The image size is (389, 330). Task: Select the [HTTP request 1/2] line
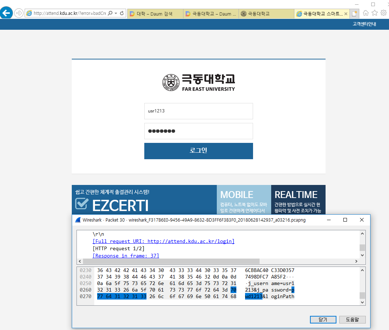point(118,249)
